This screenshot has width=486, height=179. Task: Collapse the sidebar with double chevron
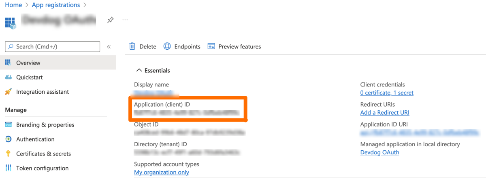click(x=109, y=47)
